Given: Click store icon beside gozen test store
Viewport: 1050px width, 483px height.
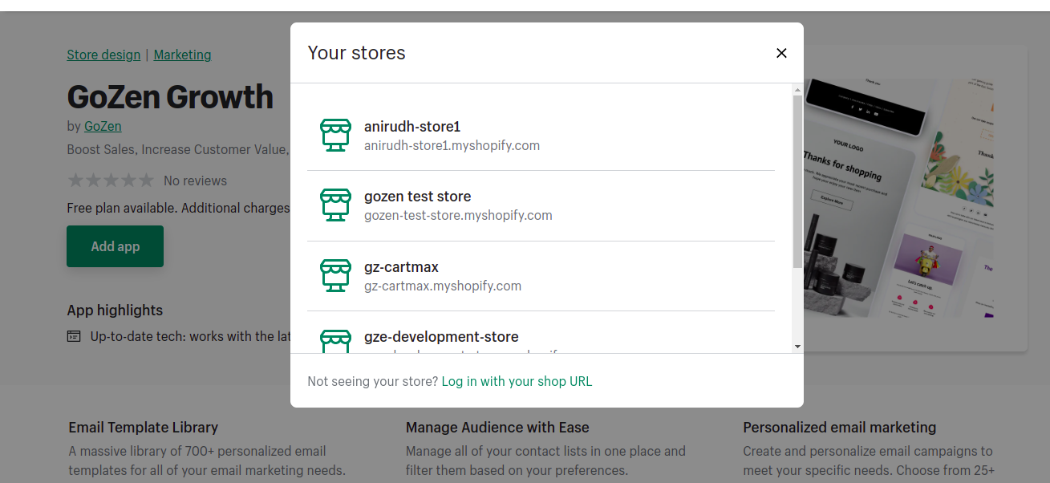Looking at the screenshot, I should (x=335, y=205).
